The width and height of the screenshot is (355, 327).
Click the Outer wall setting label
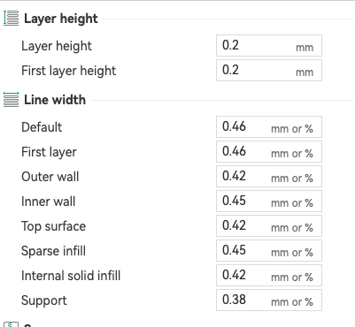coord(50,177)
